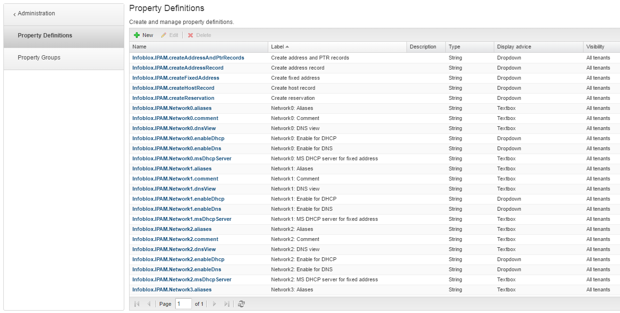
Task: Open Infoblox.IPAM.Network2.dnsView property
Action: pyautogui.click(x=174, y=249)
